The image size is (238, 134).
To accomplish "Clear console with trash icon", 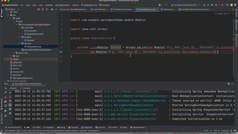I will 10,113.
